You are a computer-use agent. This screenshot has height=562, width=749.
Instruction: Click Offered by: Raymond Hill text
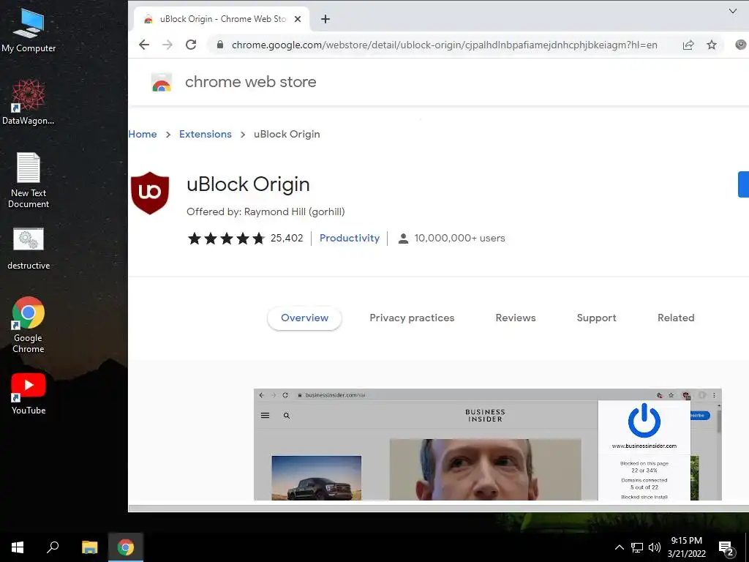(266, 211)
